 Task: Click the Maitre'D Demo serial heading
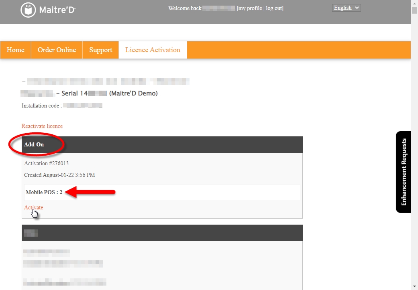coord(109,93)
